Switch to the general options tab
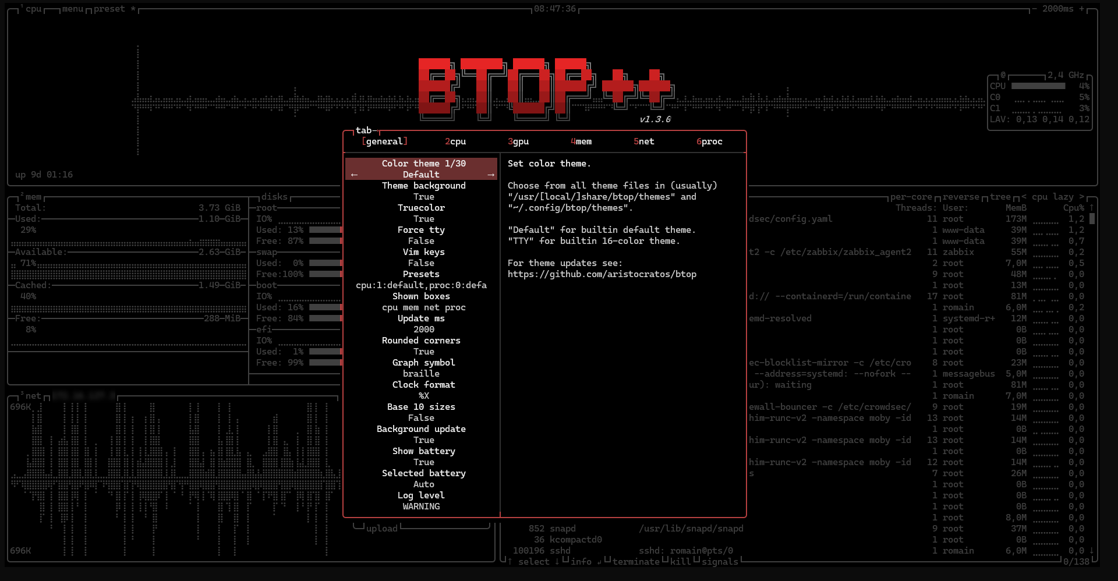Screen dimensions: 1118x581 click(384, 141)
